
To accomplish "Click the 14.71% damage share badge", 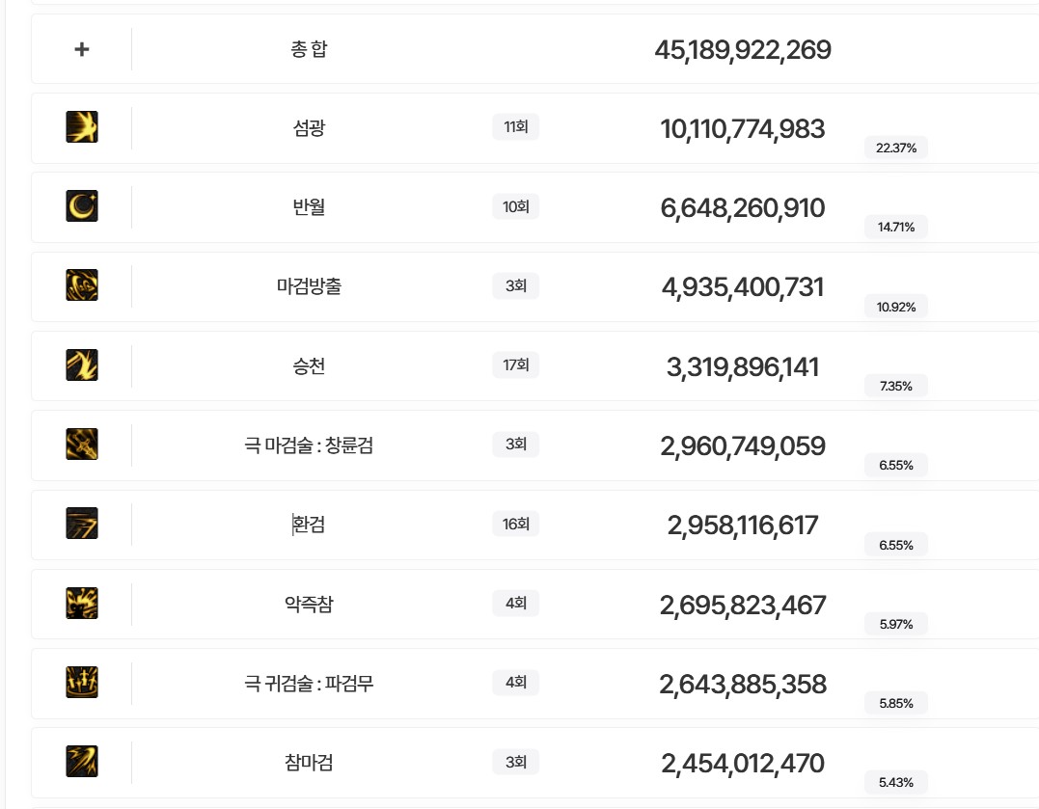I will (x=895, y=228).
